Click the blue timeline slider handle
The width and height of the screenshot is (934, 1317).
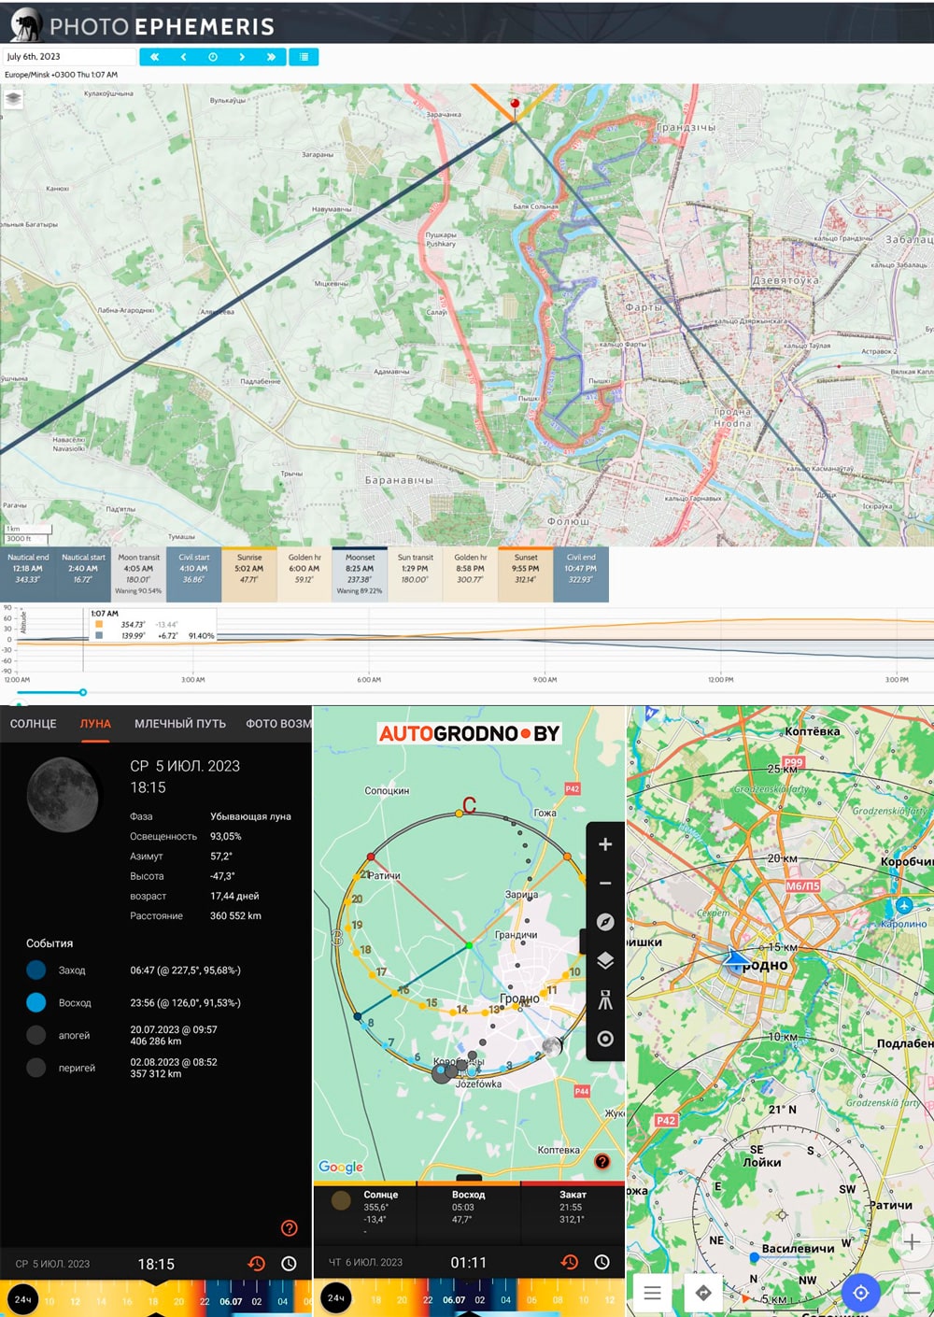(83, 692)
